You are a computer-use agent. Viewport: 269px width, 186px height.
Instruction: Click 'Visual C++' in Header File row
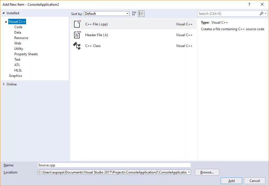(184, 35)
